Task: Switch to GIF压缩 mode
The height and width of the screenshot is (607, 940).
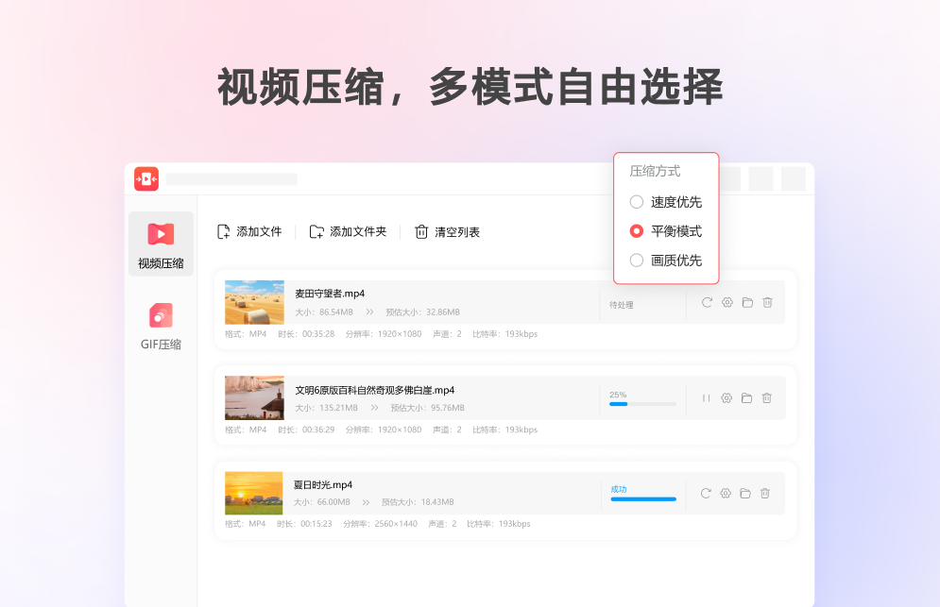Action: point(161,326)
